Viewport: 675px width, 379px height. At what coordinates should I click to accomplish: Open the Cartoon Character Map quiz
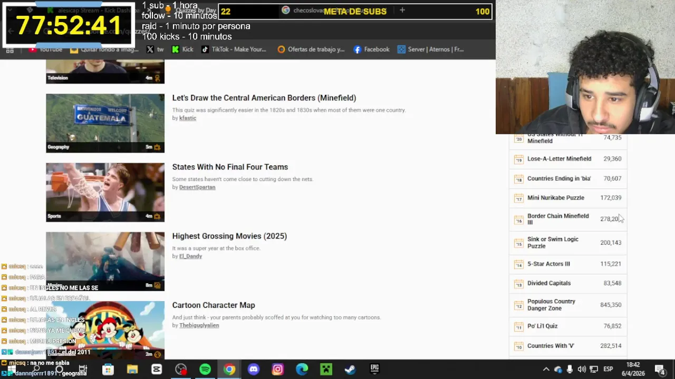click(214, 305)
